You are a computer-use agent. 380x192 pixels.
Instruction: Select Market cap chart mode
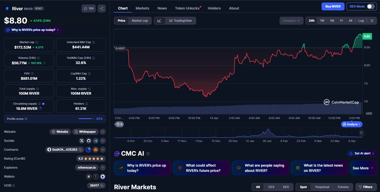(140, 20)
